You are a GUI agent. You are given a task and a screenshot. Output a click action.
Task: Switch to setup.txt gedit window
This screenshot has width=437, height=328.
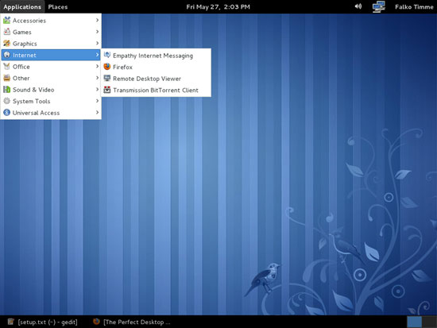coord(43,322)
